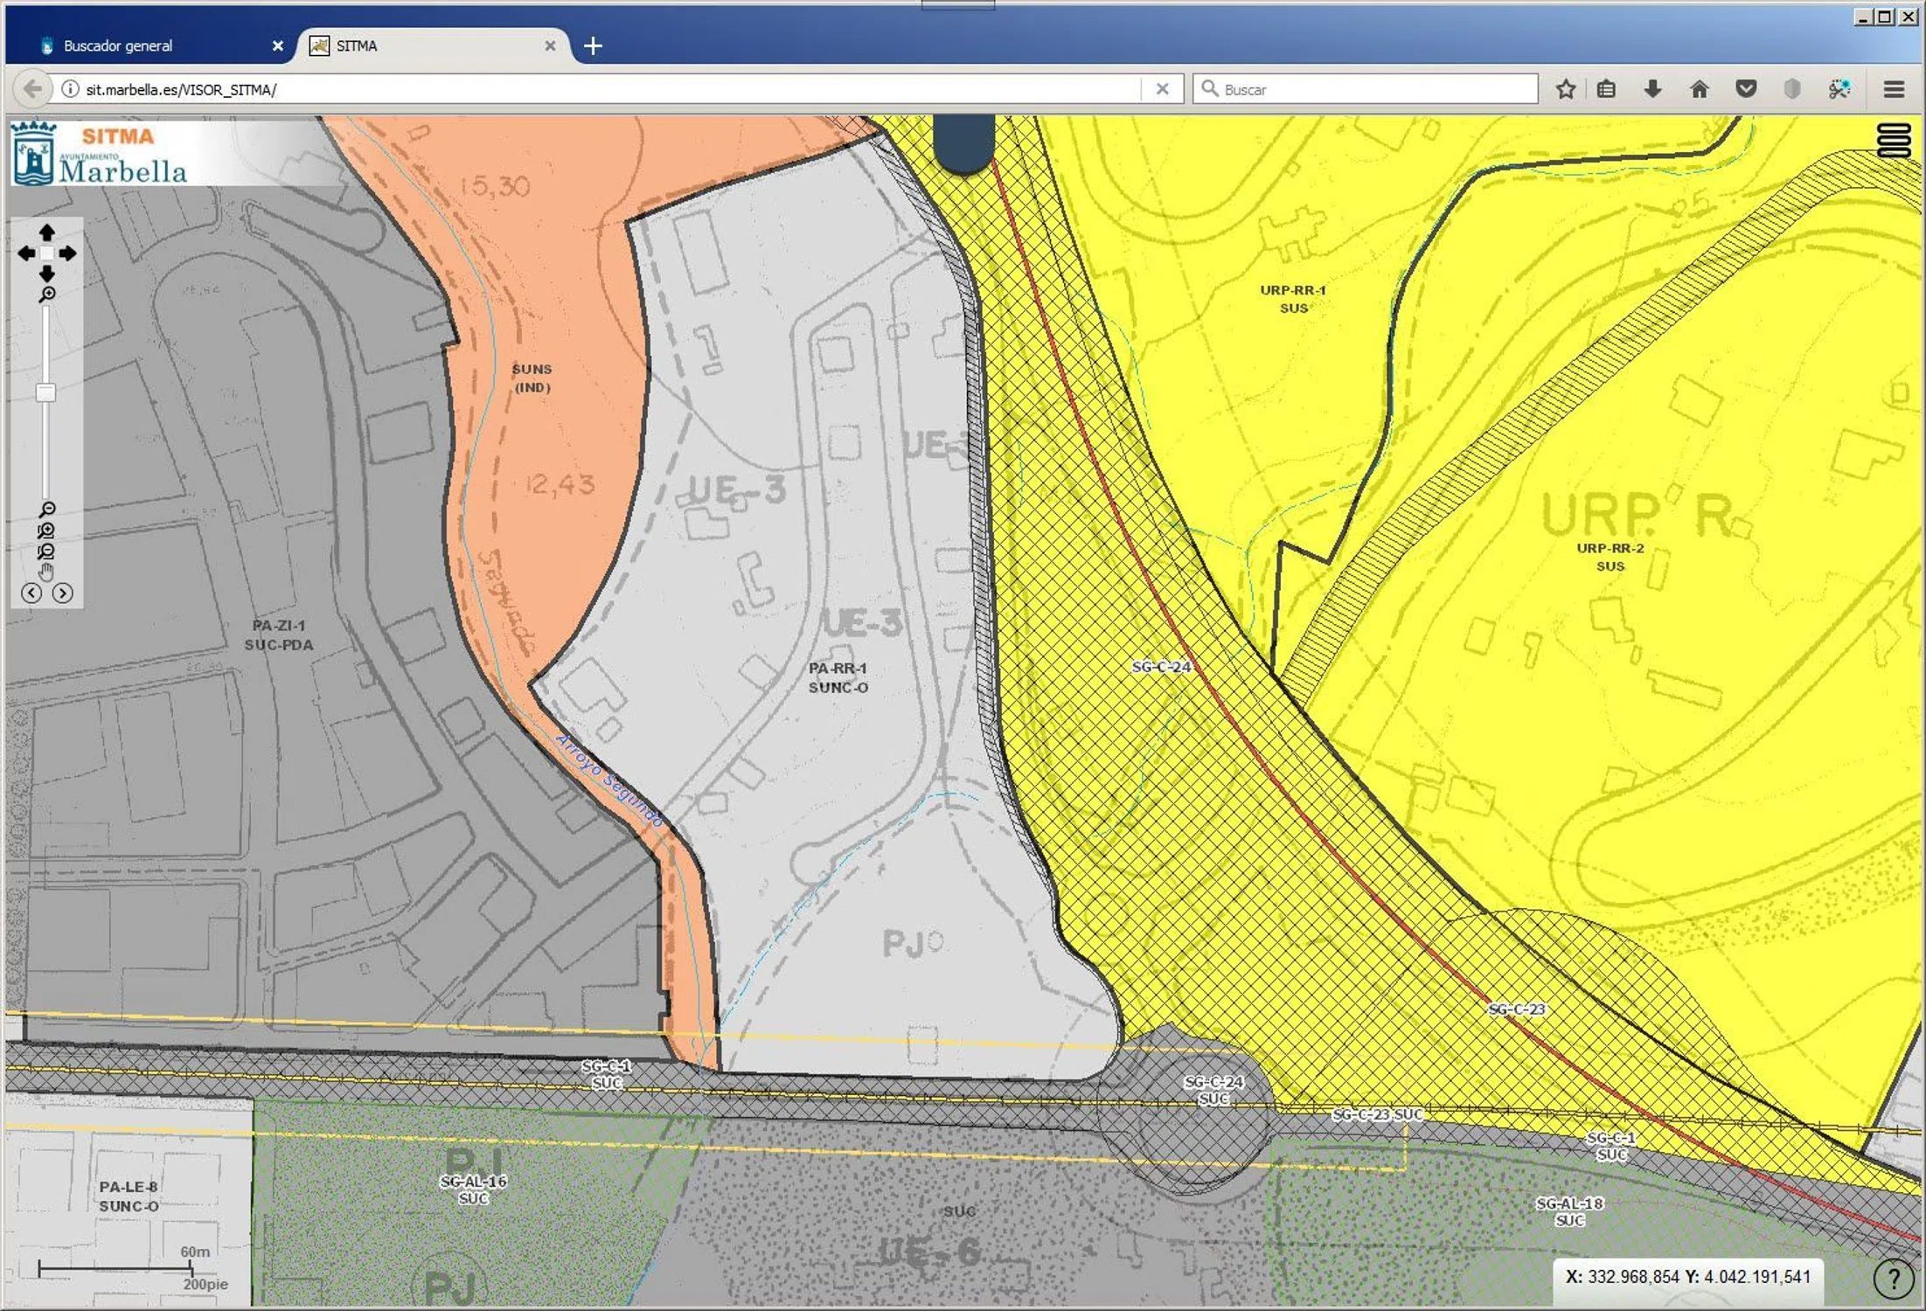
Task: Go to previous map extent
Action: (31, 593)
